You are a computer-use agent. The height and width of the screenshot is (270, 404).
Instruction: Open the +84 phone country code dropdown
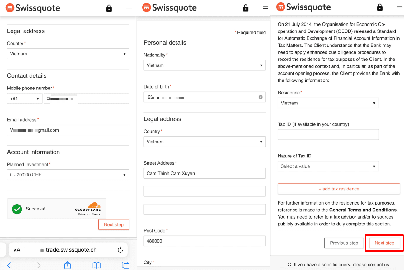coord(25,99)
